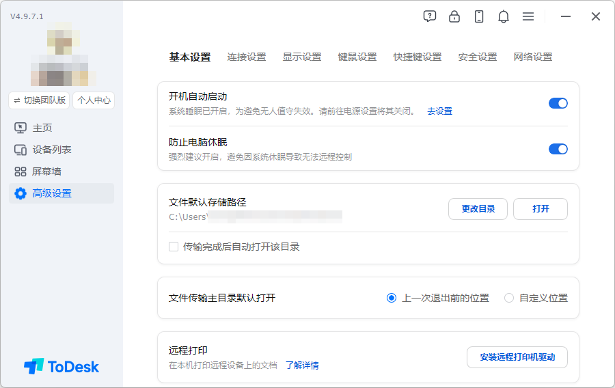Viewport: 615px width, 388px height.
Task: Select 自定义位置 radio button
Action: [x=509, y=298]
